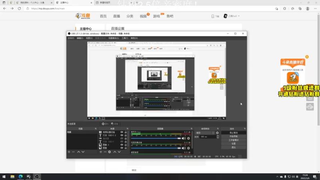Open Windows Start menu
320x180 pixels.
[4, 176]
